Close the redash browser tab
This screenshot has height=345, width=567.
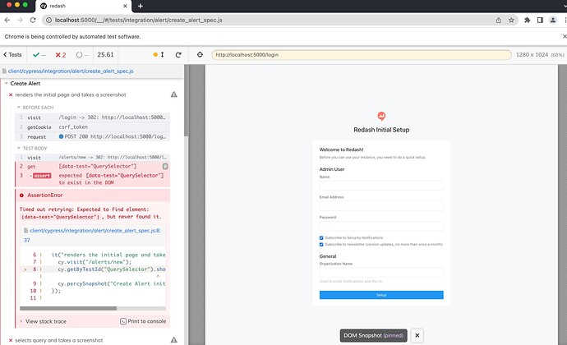coord(125,6)
